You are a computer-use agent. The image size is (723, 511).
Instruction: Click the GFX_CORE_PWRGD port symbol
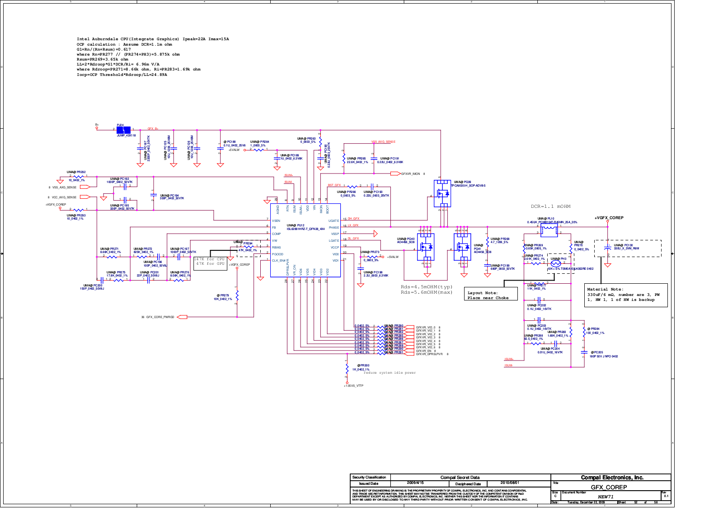pos(182,317)
